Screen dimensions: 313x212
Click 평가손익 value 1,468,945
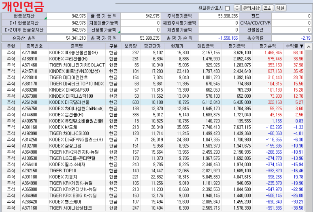[x=273, y=53]
